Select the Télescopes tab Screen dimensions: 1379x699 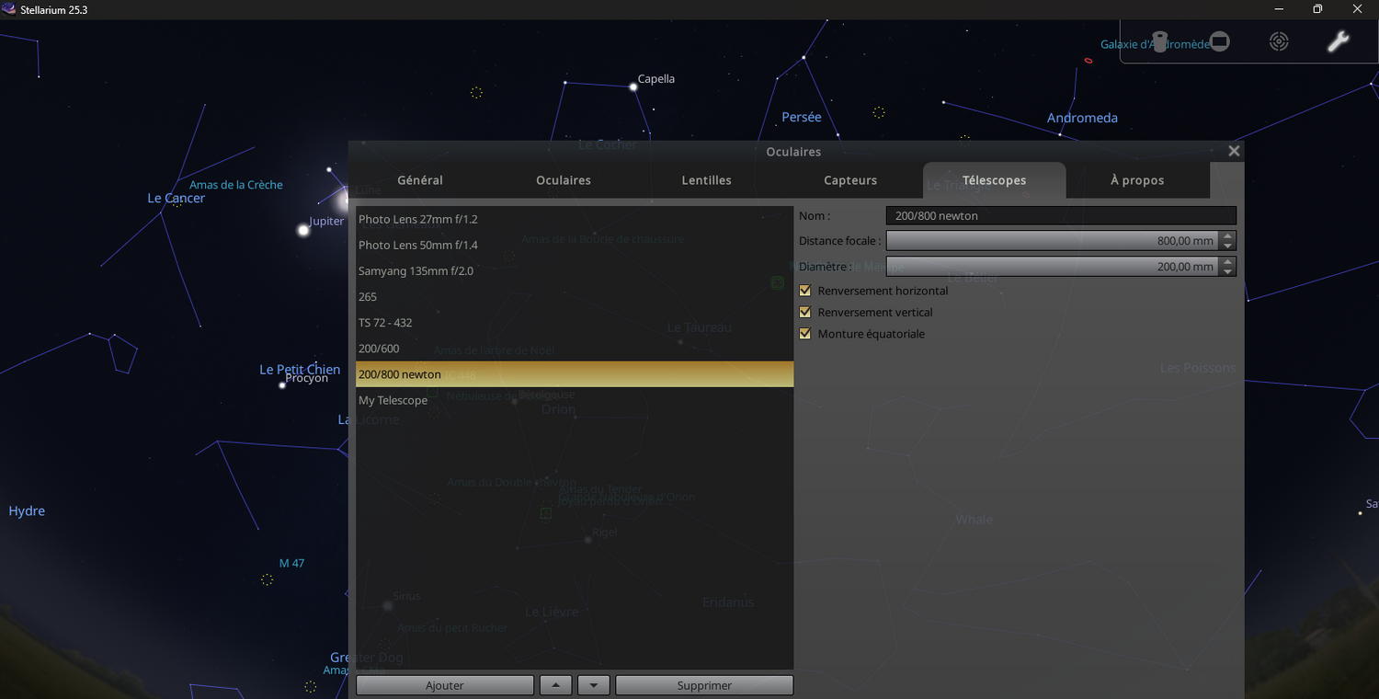(x=994, y=180)
